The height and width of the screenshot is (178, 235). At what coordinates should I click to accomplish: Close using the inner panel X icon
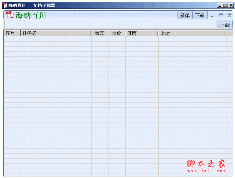[x=230, y=15]
